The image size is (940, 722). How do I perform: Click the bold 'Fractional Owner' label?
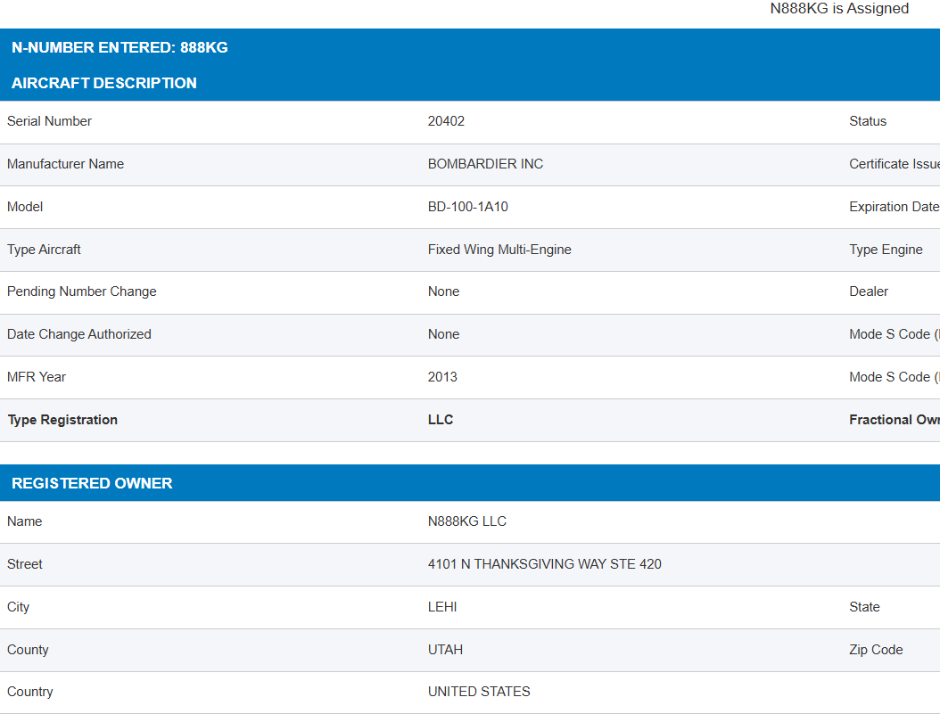coord(895,420)
